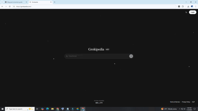Toggle the dark mode moon icon

click(186, 12)
